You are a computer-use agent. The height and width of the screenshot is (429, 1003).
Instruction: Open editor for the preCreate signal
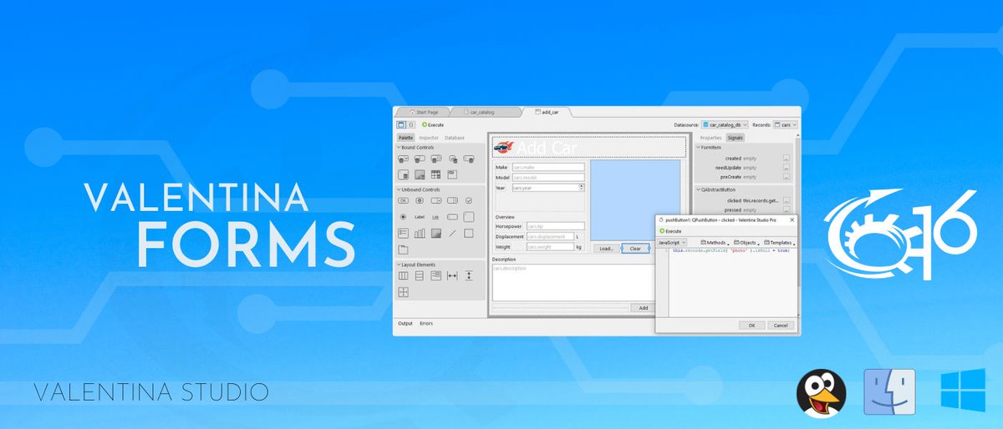point(786,177)
